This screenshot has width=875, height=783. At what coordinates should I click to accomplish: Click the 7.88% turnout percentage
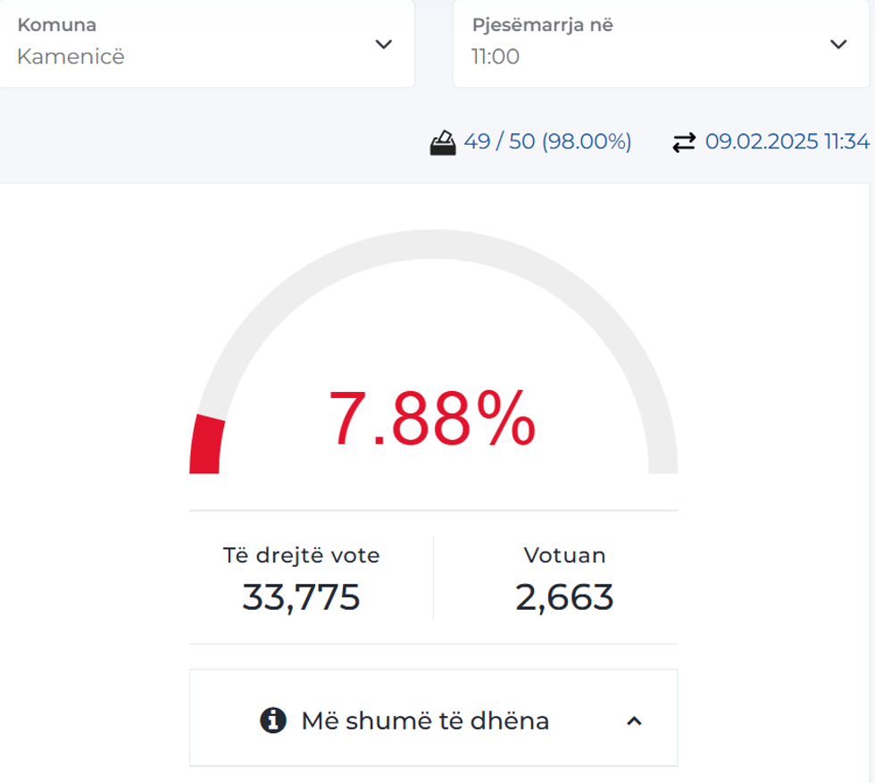point(433,420)
